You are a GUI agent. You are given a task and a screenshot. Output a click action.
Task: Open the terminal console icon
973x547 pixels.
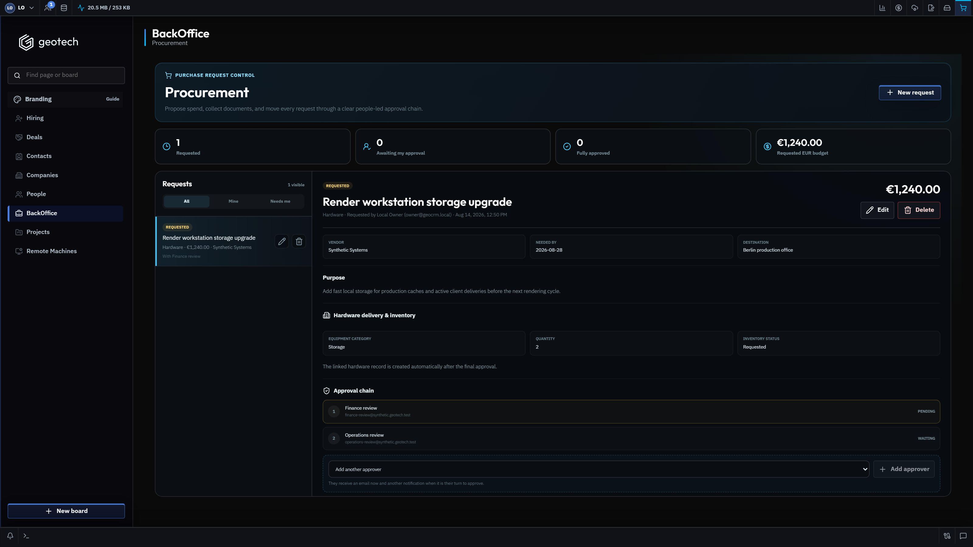(26, 536)
